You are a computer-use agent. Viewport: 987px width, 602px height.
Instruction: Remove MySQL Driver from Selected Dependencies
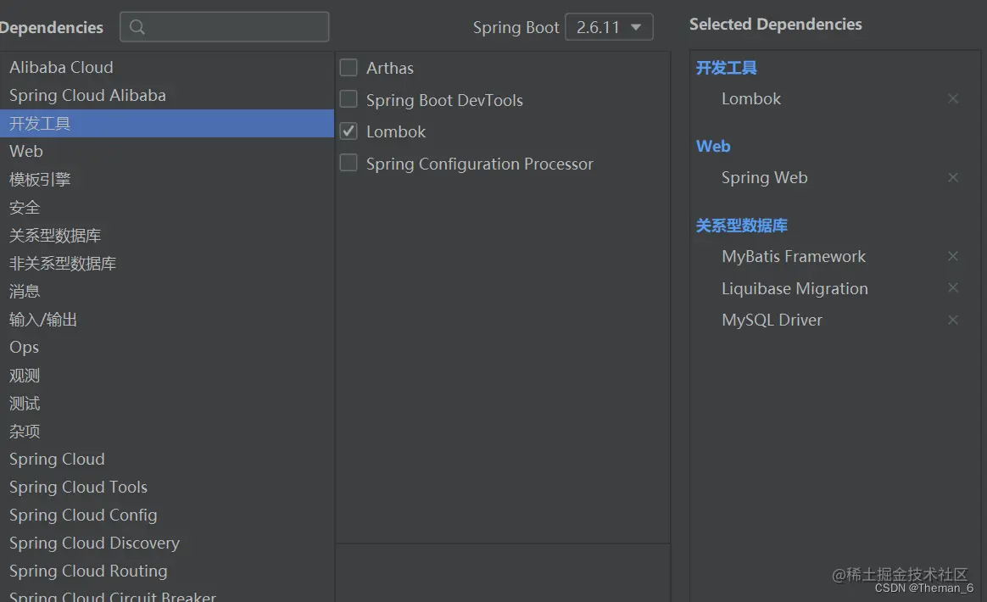pyautogui.click(x=953, y=320)
